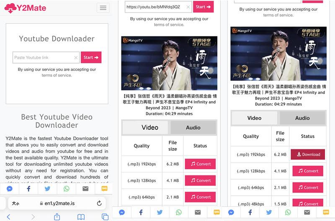Open terms of service link in the right screenshot

(x=278, y=15)
